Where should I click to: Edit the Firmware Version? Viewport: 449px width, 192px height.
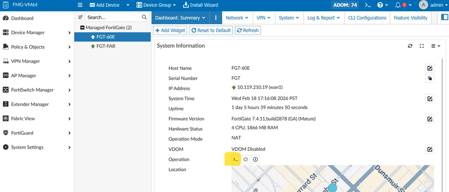[430, 119]
